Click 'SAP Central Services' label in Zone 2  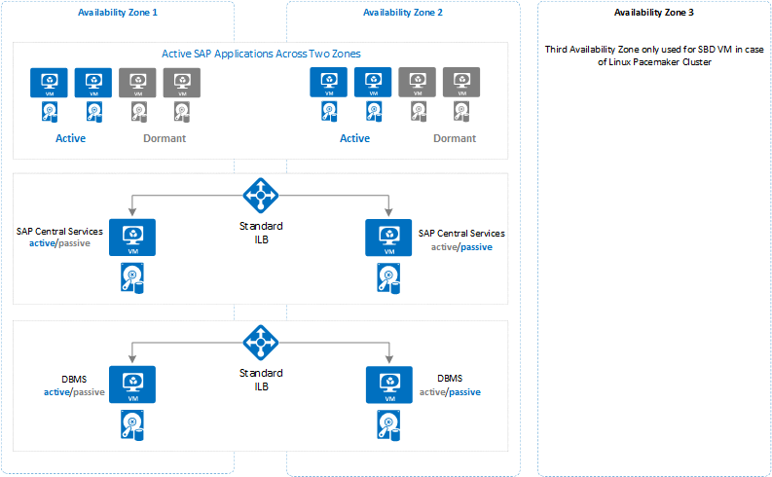point(461,234)
